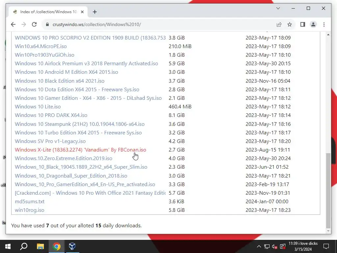Download Windows 10 Turbo Edition X64 2015
This screenshot has width=337, height=253.
tap(78, 133)
